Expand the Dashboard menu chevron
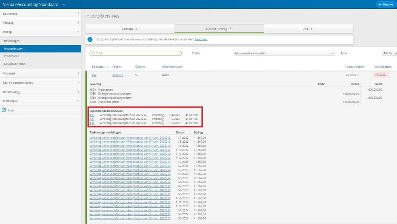397x224 pixels. (x=78, y=13)
